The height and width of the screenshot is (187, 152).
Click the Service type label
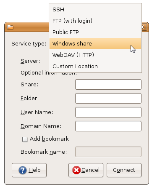(29, 44)
